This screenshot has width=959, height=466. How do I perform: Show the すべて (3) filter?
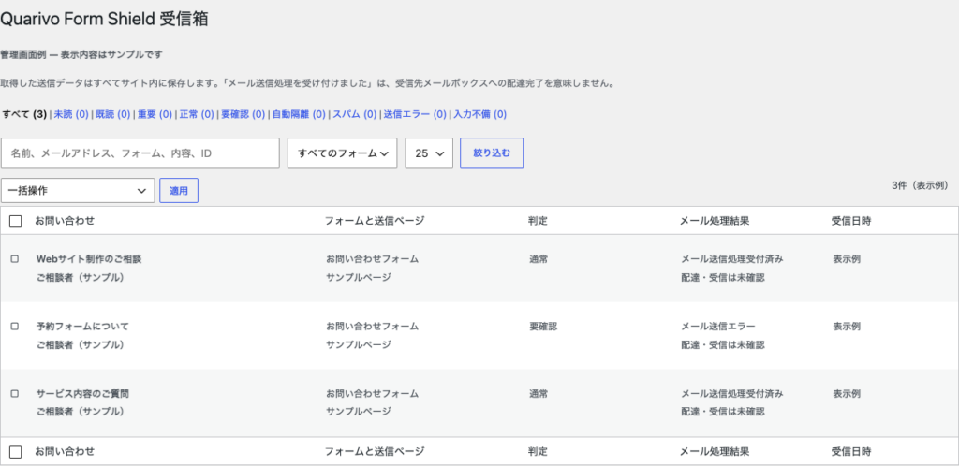click(25, 114)
